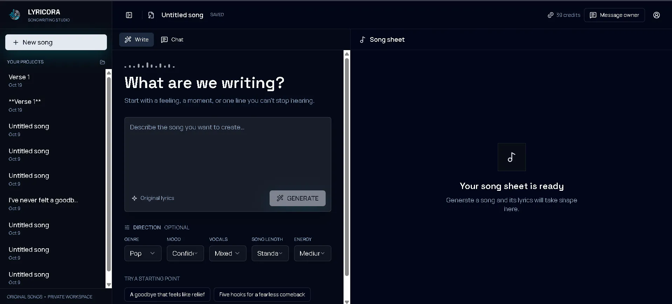Viewport: 672px width, 304px height.
Task: Open the Vocals dropdown set to Mixed
Action: click(x=228, y=254)
